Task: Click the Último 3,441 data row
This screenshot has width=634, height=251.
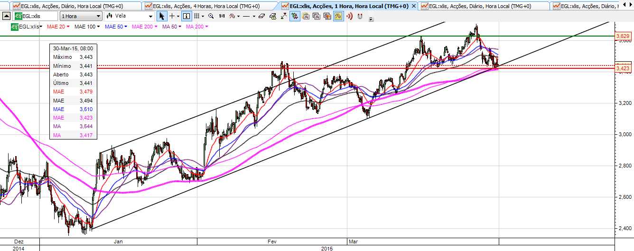Action: (x=73, y=83)
